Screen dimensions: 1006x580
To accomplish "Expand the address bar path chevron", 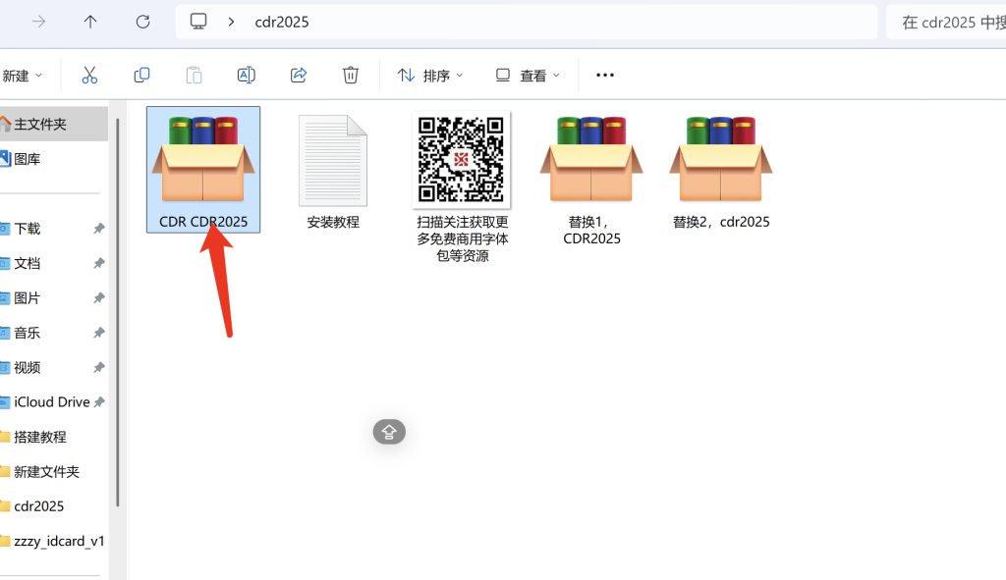I will pos(231,22).
